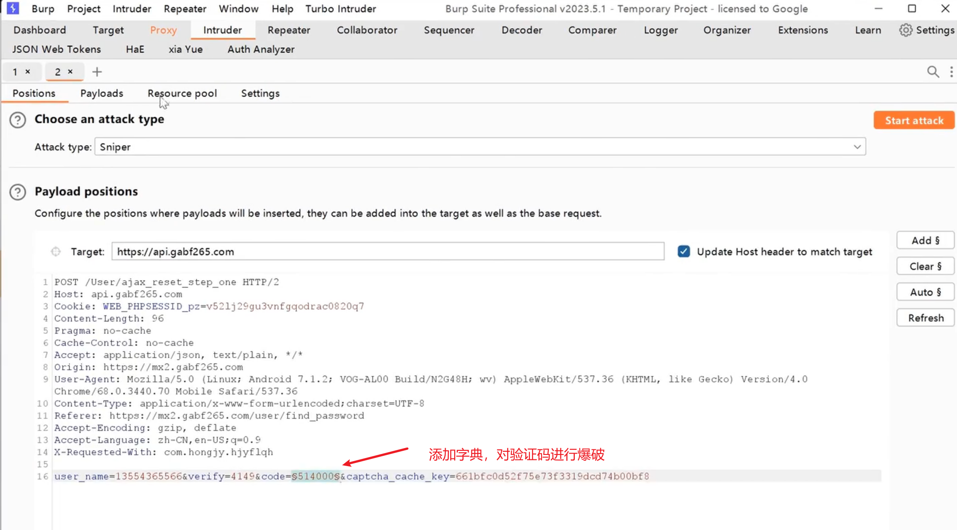Viewport: 957px width, 530px height.
Task: Switch to the Payloads tab
Action: (102, 94)
